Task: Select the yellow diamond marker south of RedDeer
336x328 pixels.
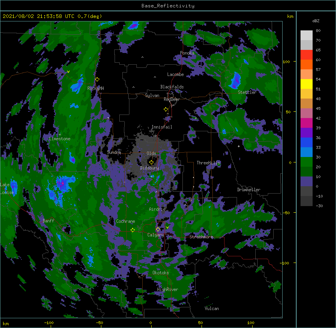Action: pos(166,109)
